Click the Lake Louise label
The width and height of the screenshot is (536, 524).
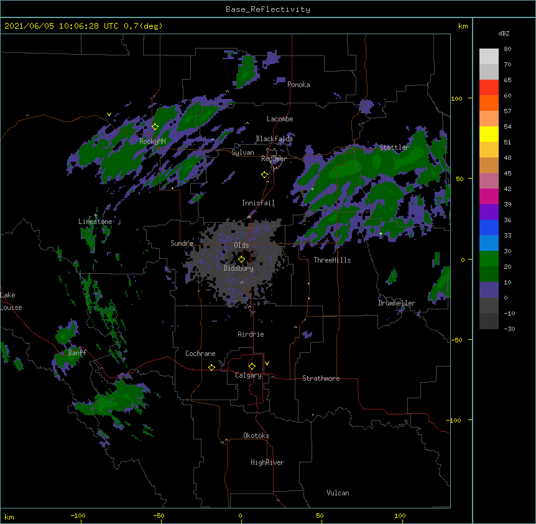[11, 301]
